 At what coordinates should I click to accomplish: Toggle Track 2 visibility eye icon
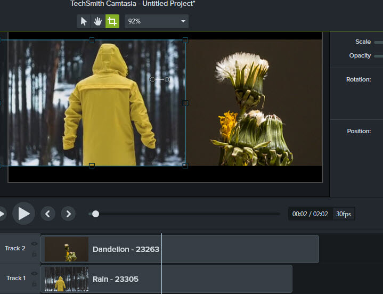click(35, 244)
